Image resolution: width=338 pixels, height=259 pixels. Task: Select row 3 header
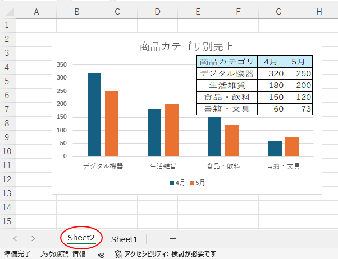tap(7, 53)
